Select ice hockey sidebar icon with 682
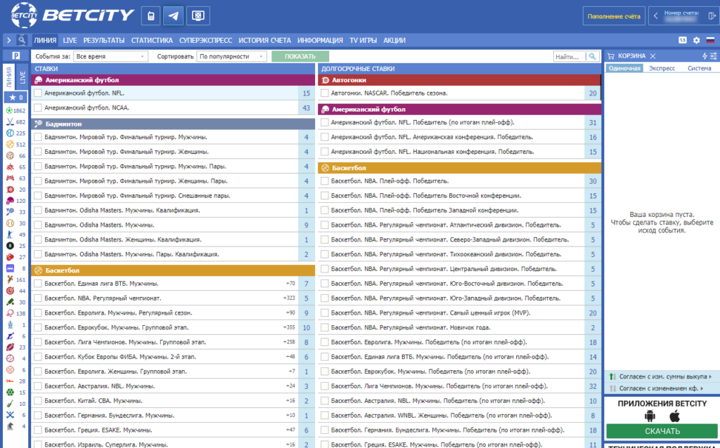 tap(10, 122)
